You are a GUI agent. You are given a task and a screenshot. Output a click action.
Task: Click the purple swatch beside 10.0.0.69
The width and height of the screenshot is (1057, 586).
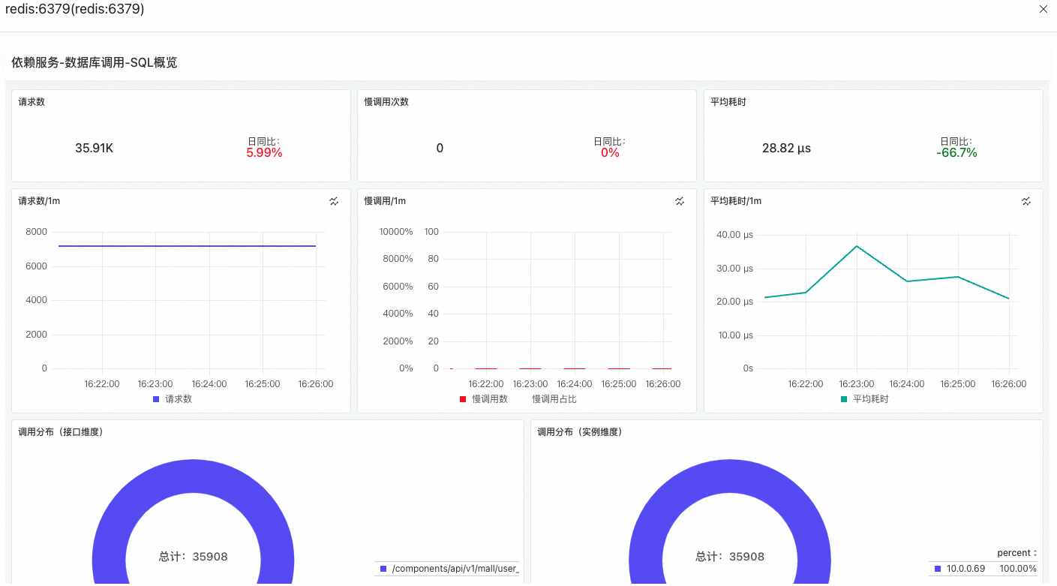click(938, 569)
